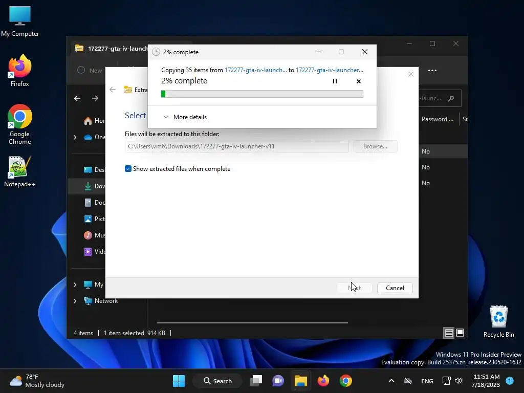Open Notepad++ desktop shortcut
This screenshot has width=524, height=393.
(x=20, y=171)
